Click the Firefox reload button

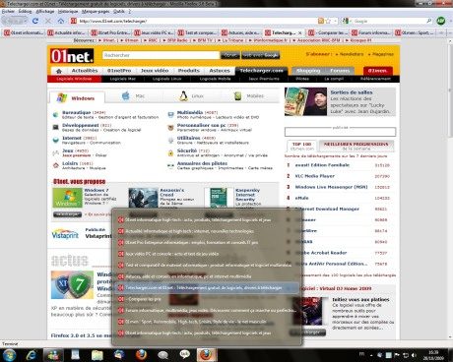pos(35,21)
